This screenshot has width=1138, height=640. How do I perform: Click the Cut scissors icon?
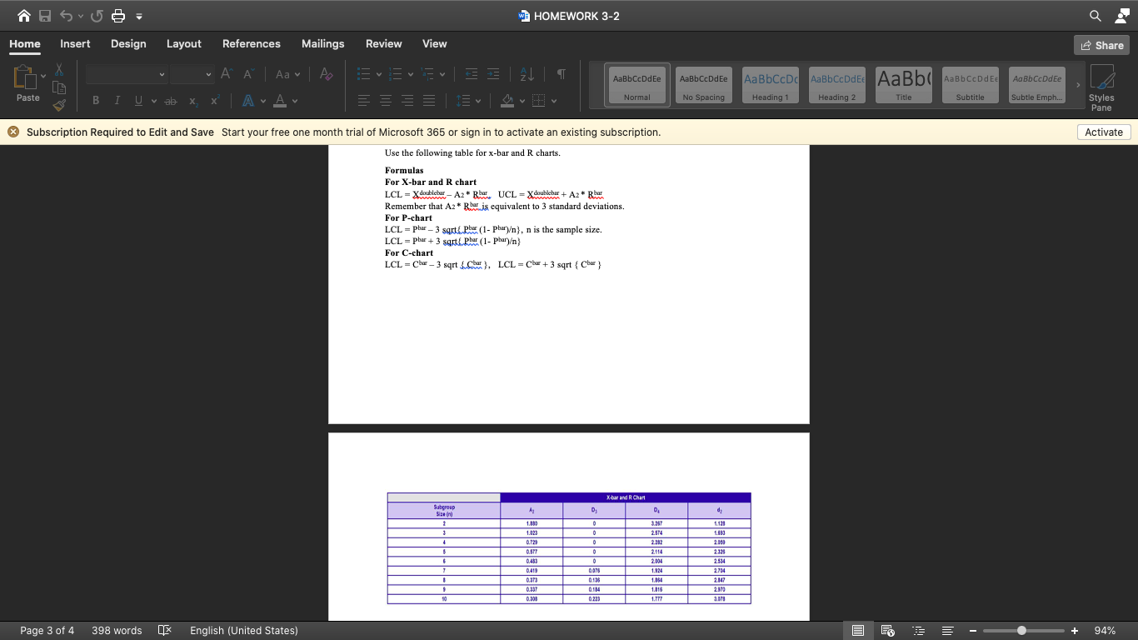[58, 70]
